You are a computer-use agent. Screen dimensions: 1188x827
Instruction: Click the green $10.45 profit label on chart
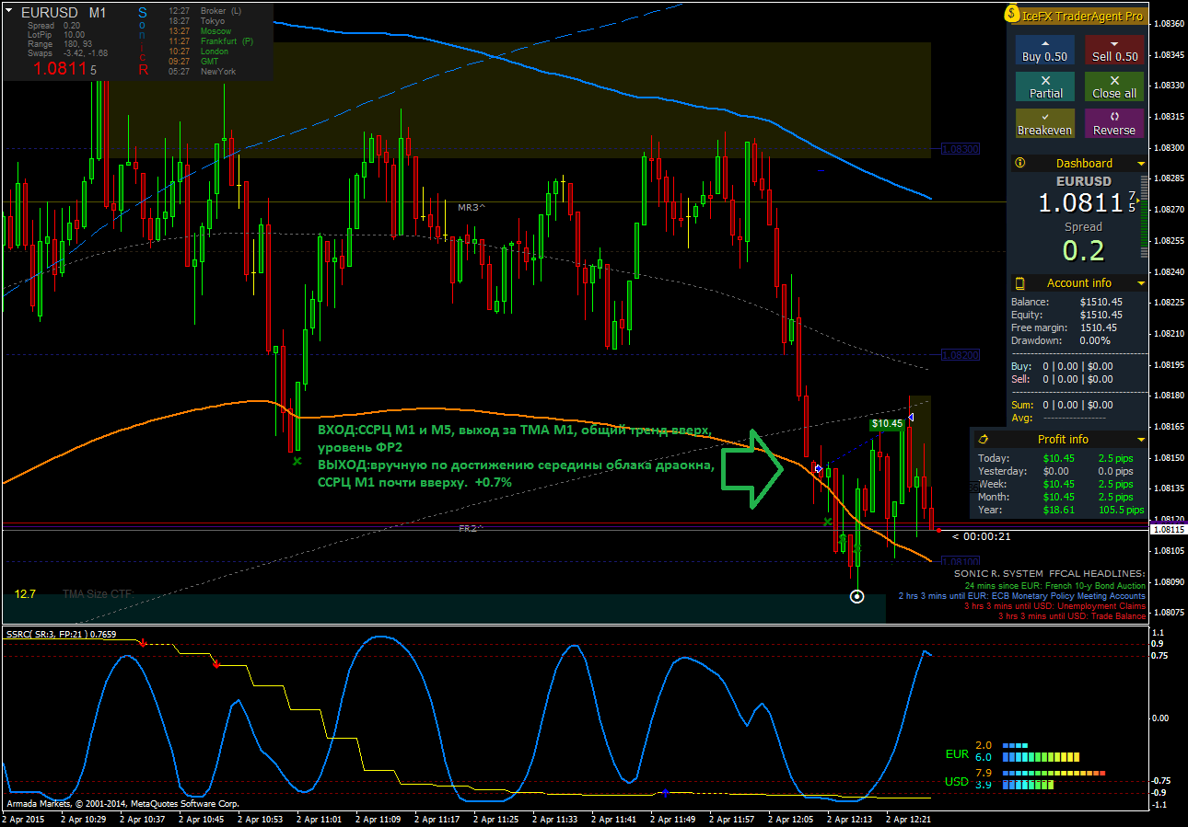tap(886, 424)
